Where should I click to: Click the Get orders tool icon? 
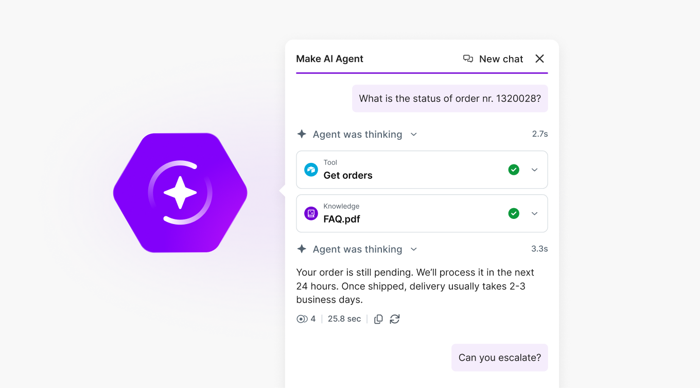tap(311, 170)
